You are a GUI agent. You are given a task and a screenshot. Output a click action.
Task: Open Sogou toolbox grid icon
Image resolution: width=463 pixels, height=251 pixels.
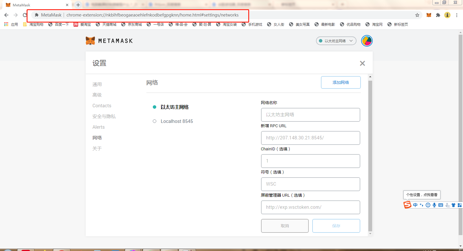tap(460, 205)
